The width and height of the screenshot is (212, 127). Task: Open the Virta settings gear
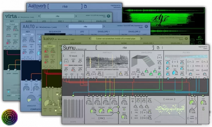[x=109, y=16]
